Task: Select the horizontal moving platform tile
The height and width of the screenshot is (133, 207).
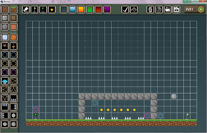Action: pos(5,46)
